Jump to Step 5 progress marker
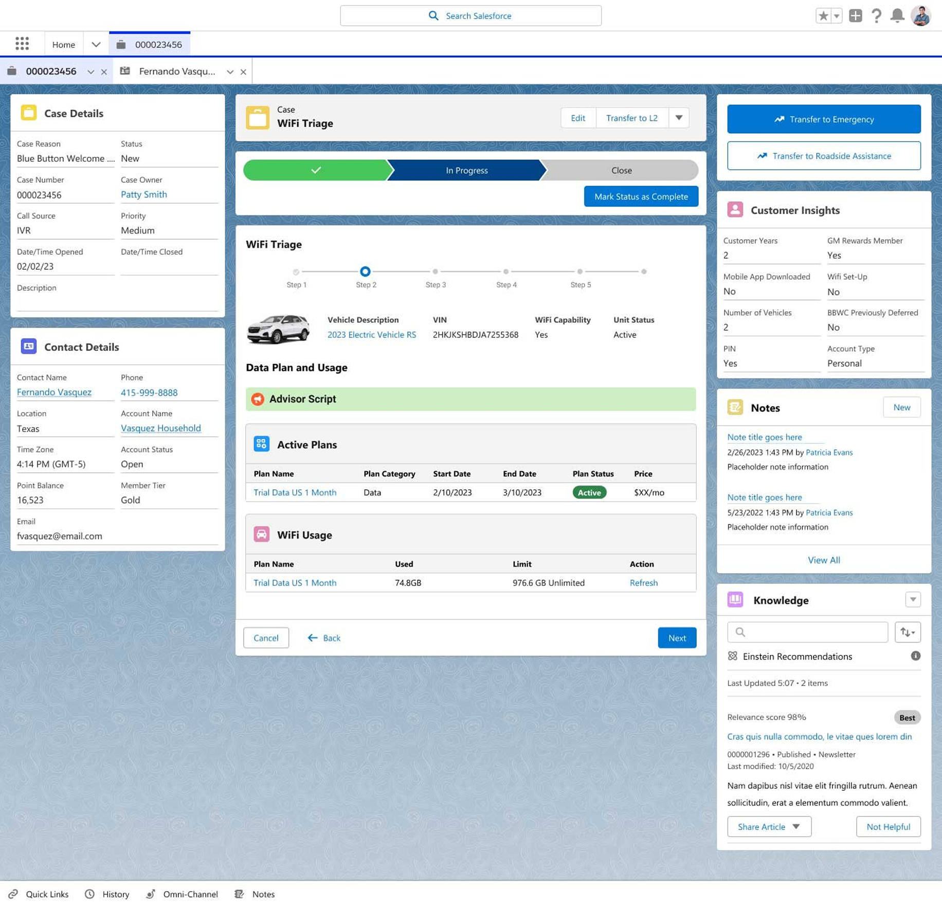Image resolution: width=942 pixels, height=907 pixels. click(x=580, y=272)
